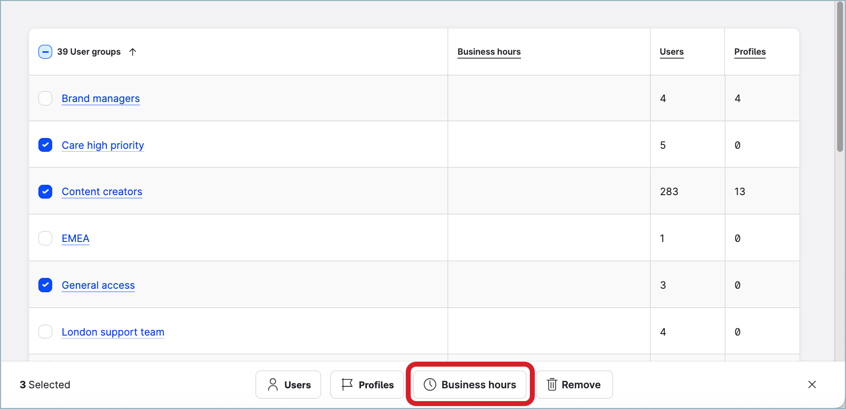Open the Brand managers group link

click(100, 99)
